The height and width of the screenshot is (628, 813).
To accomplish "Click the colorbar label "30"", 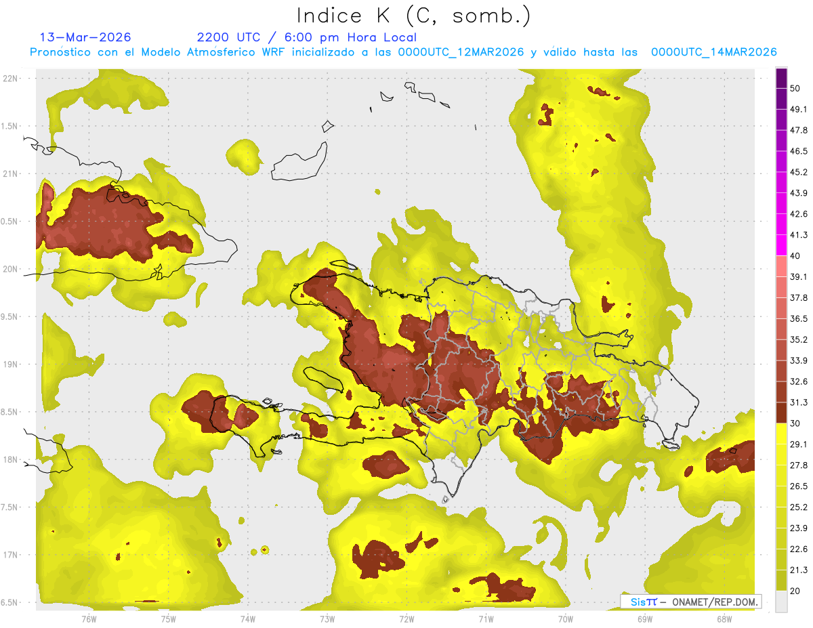I will tap(796, 423).
